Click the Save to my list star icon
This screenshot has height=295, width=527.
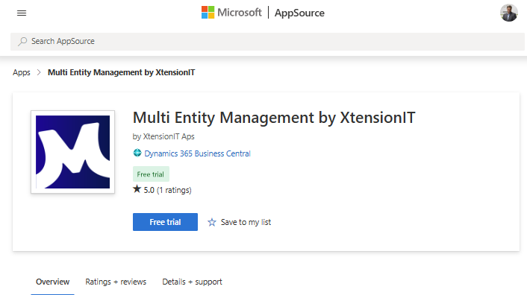click(x=212, y=222)
